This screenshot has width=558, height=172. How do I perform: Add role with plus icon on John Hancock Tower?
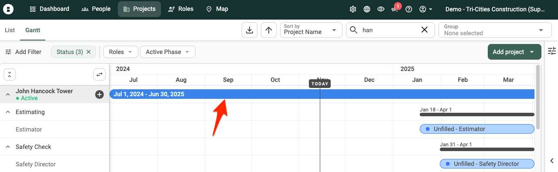pyautogui.click(x=99, y=94)
